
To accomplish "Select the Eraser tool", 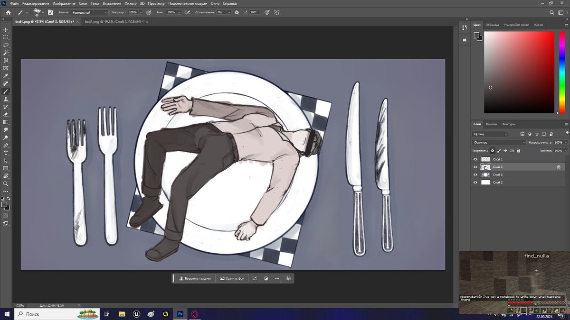I will click(6, 114).
